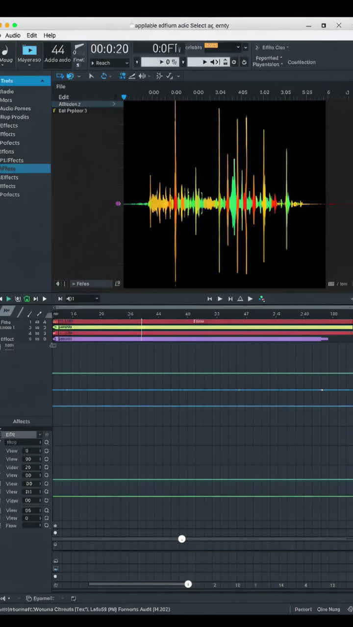Click the reload icon in bottom Bgamel bar
The height and width of the screenshot is (627, 353).
(x=74, y=598)
